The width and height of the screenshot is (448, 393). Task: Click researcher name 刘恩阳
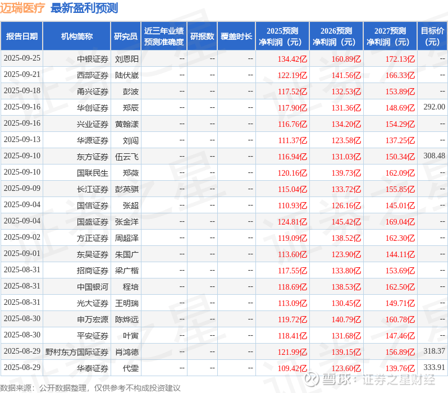[x=127, y=59]
